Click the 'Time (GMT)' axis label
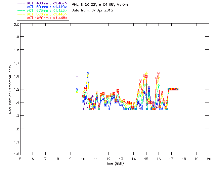 (114, 163)
